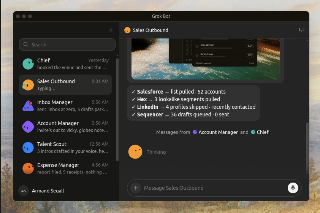Follow the Account Manager link in messages notice
This screenshot has width=320, height=213.
click(x=218, y=132)
